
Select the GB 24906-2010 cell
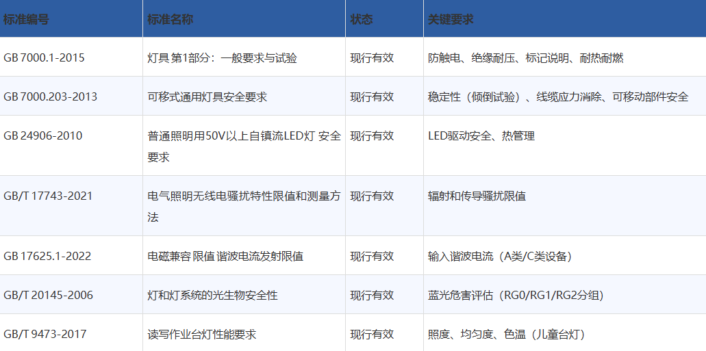[x=71, y=146]
